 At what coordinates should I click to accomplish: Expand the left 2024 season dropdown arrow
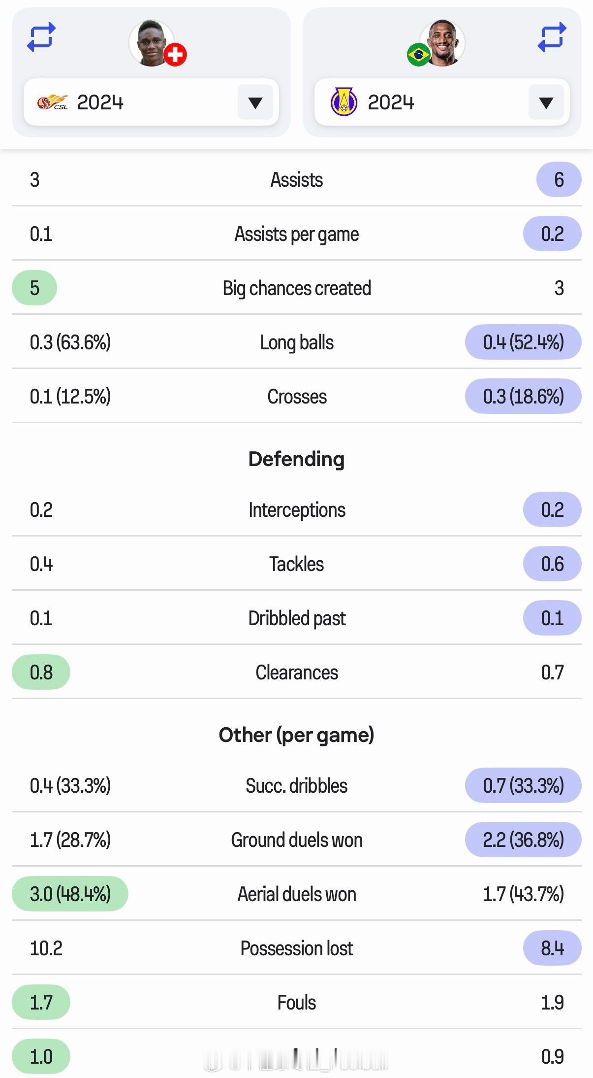[255, 102]
